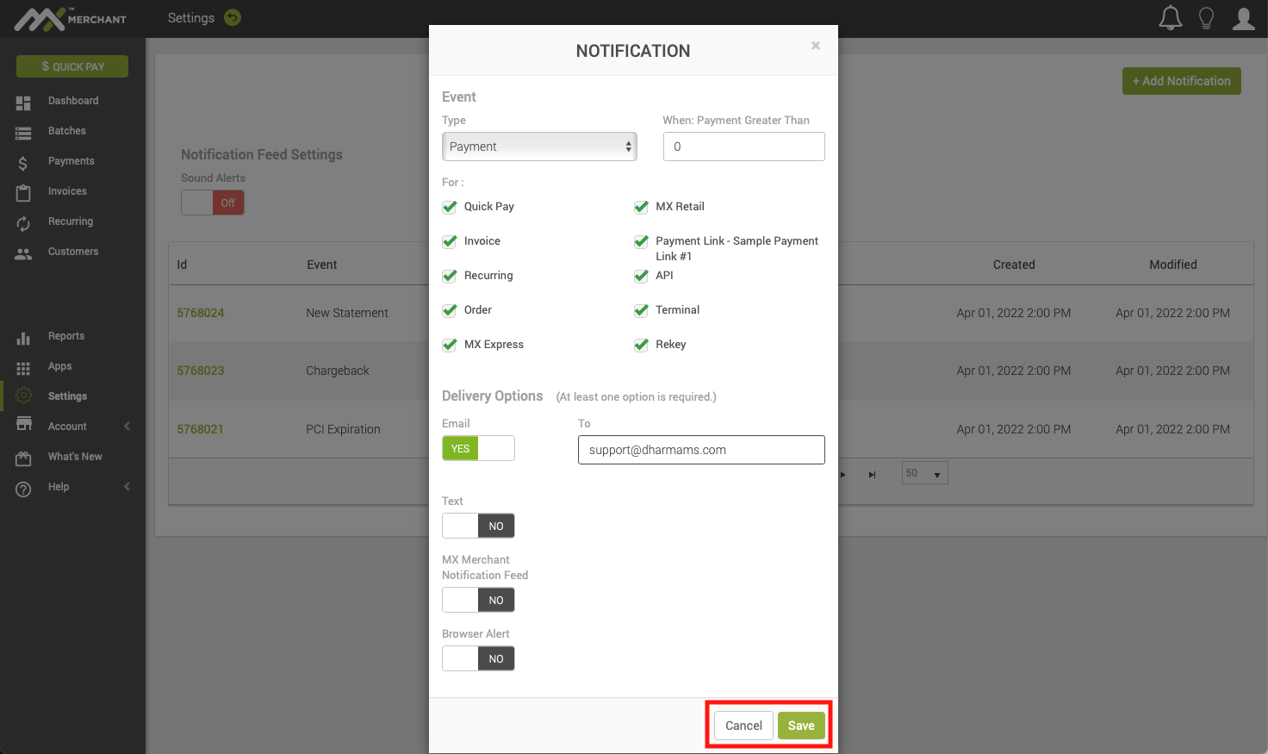1268x754 pixels.
Task: Turn off Sound Alerts toggle
Action: [x=212, y=201]
